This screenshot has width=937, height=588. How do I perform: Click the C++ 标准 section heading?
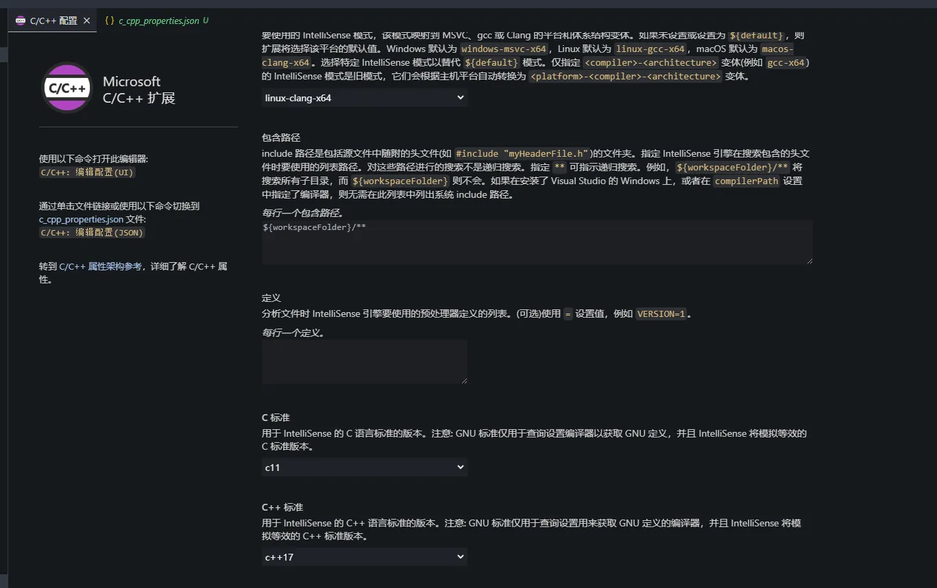(282, 507)
